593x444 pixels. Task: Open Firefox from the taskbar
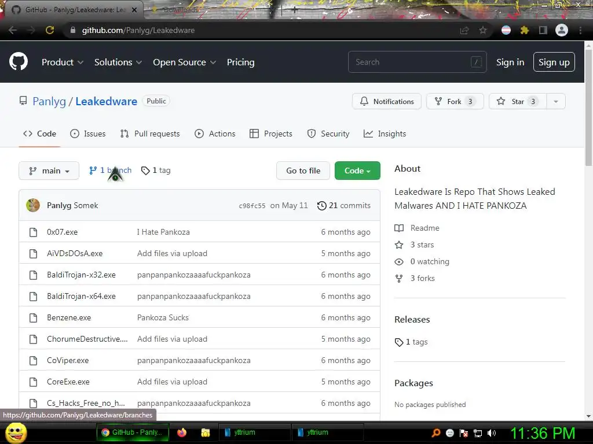tap(182, 432)
